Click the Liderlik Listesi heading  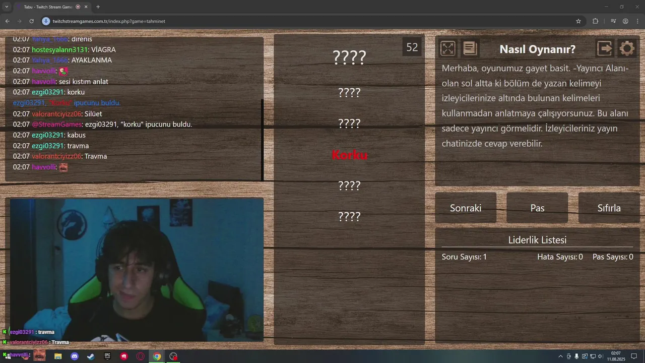tap(537, 240)
